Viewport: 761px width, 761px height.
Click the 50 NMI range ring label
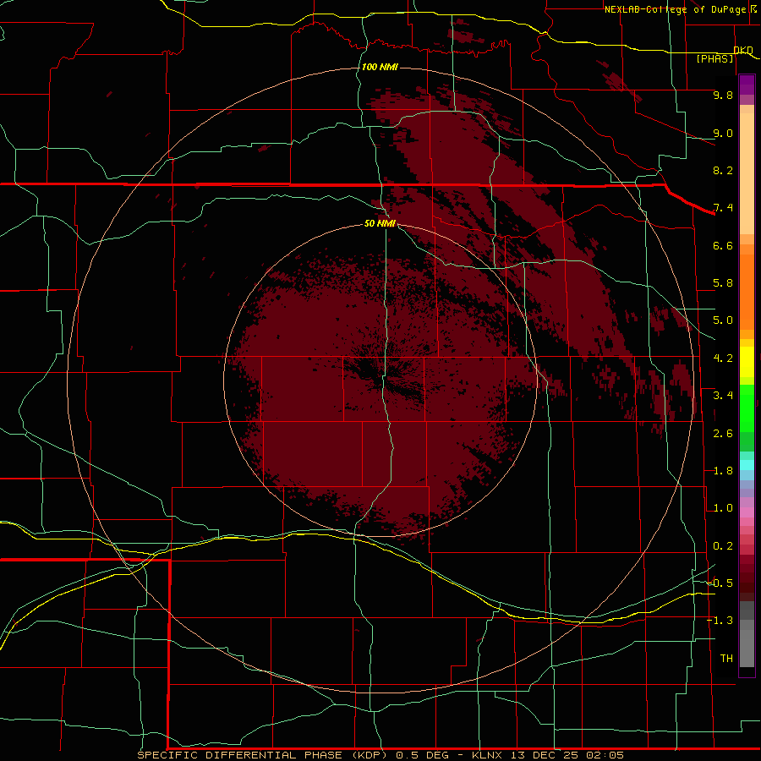pyautogui.click(x=380, y=223)
